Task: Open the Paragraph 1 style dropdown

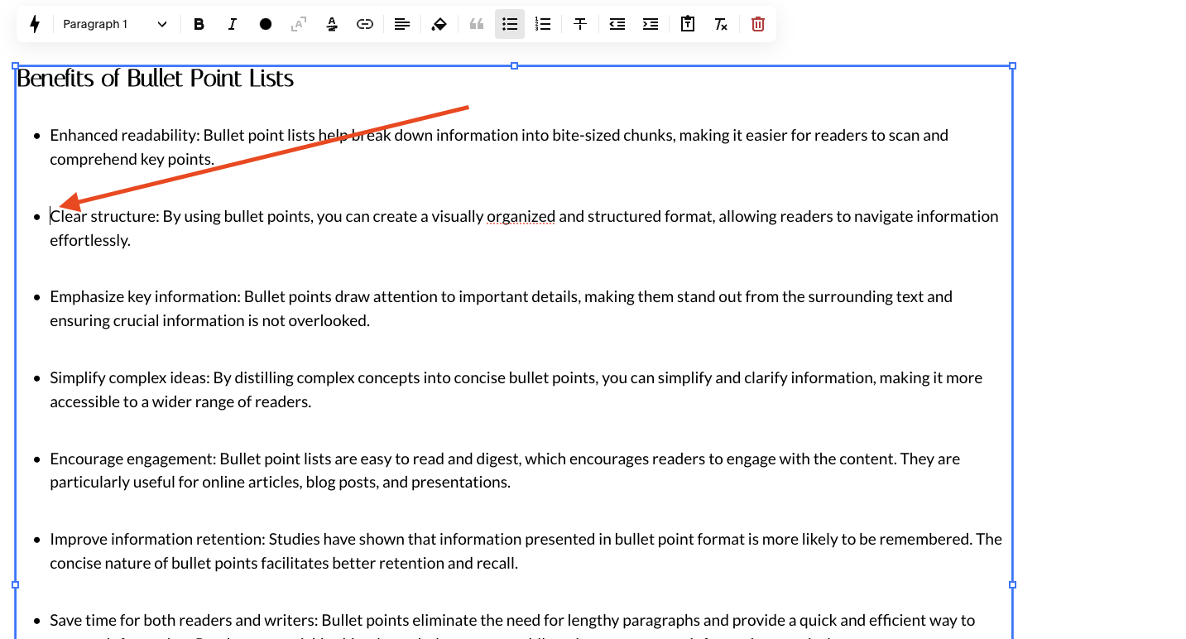Action: 115,24
